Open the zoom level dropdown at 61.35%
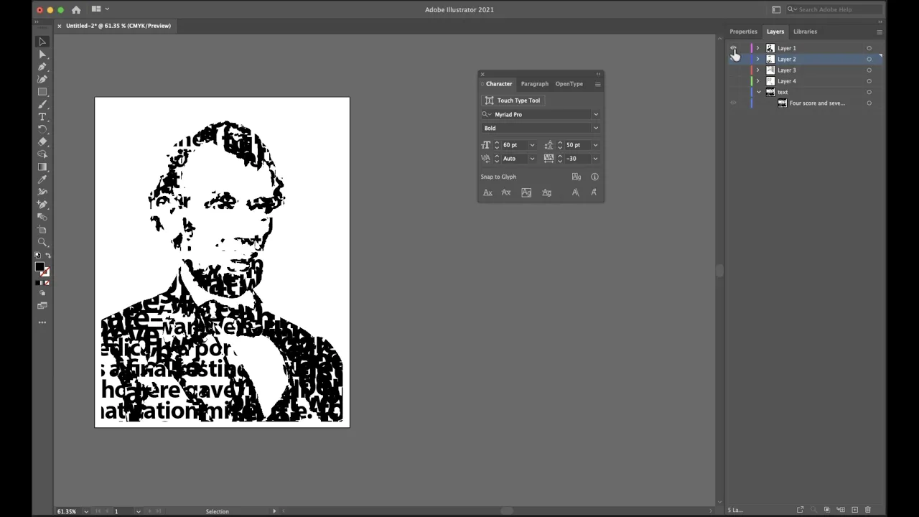The height and width of the screenshot is (517, 919). coord(86,511)
